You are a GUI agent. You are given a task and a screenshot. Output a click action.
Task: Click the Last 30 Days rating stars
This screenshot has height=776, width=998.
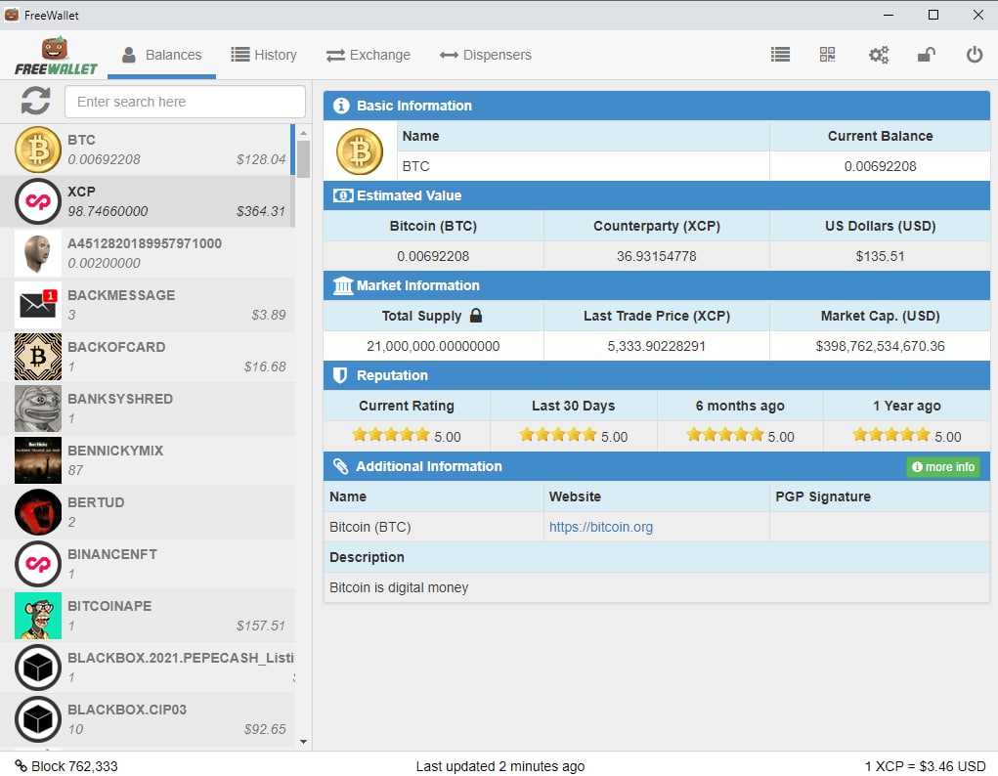click(x=558, y=436)
